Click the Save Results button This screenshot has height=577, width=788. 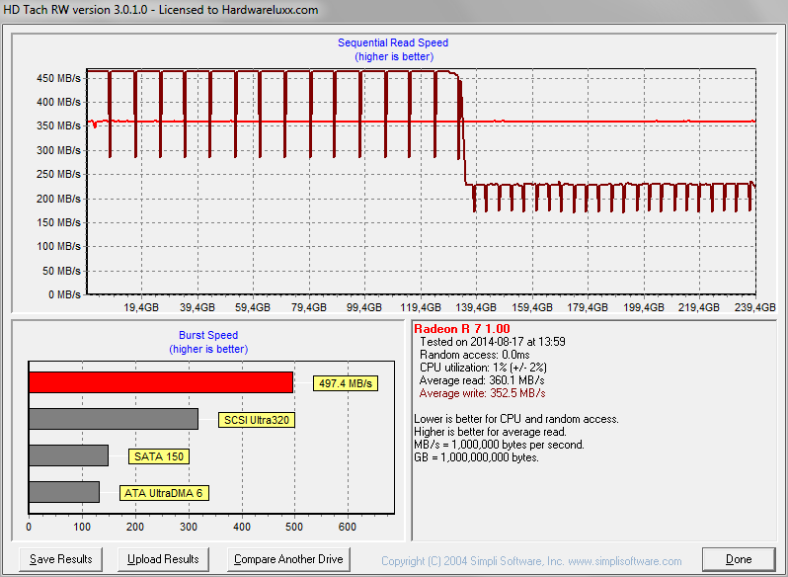(x=61, y=559)
